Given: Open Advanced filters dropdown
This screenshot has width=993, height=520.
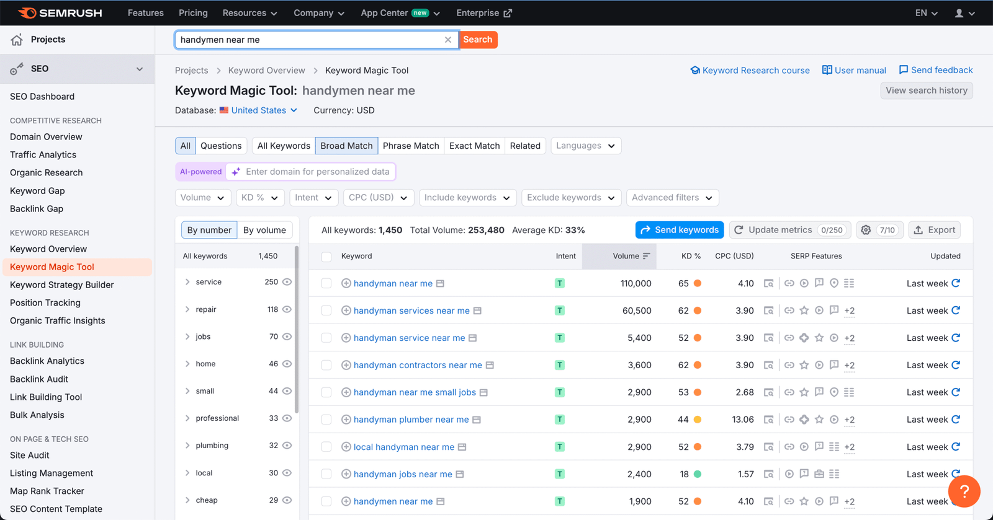Looking at the screenshot, I should (672, 198).
